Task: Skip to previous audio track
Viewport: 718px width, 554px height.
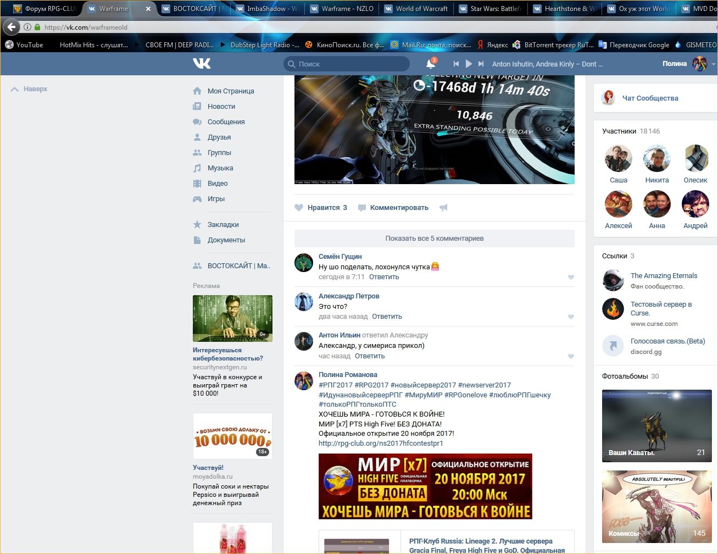Action: coord(456,64)
